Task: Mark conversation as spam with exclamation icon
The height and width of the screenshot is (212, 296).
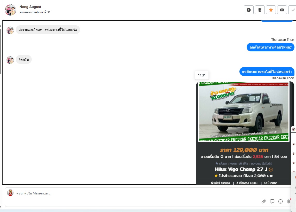Action: pos(249,10)
